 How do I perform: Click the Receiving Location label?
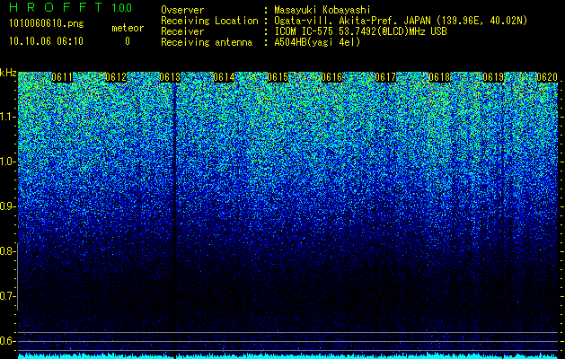[x=209, y=21]
